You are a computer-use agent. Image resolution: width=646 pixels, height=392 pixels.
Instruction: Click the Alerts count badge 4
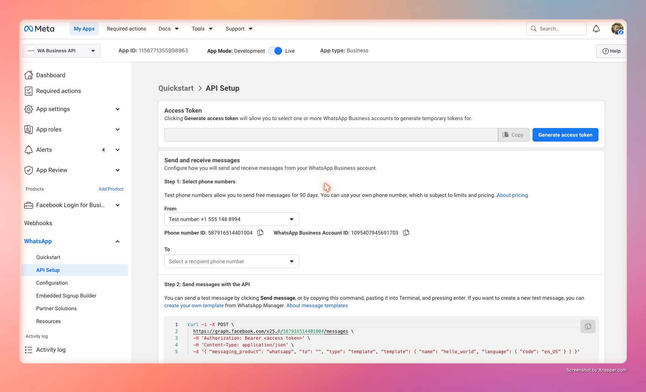click(103, 149)
